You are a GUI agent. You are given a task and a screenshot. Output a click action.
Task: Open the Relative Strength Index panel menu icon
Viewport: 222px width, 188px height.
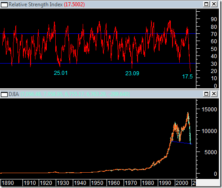click(4, 5)
